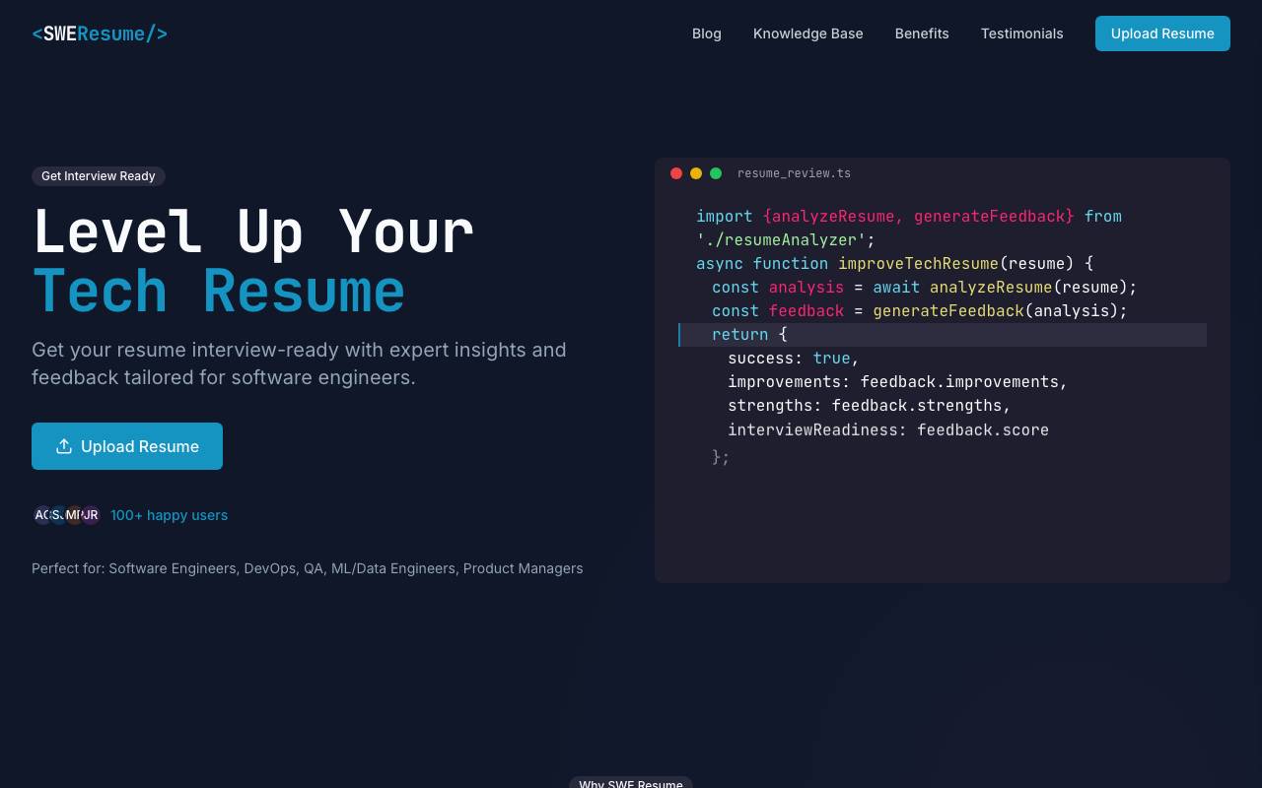
Task: Click the SWEResume logo
Action: 100,33
